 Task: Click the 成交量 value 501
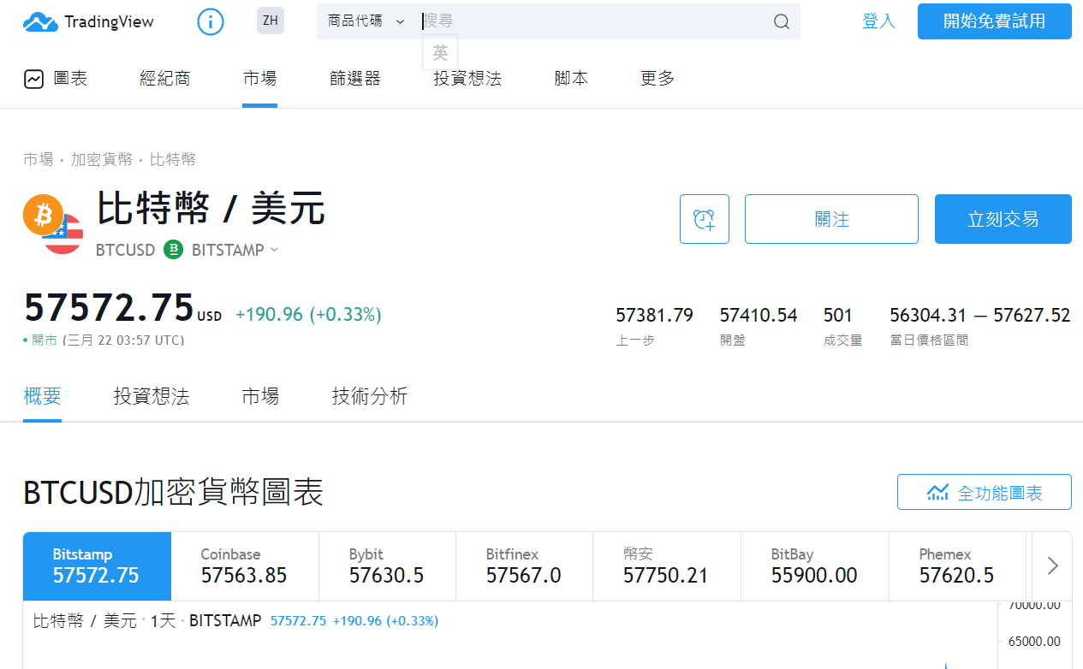[838, 315]
